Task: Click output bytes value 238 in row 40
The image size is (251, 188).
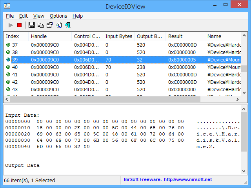Action: click(x=141, y=67)
